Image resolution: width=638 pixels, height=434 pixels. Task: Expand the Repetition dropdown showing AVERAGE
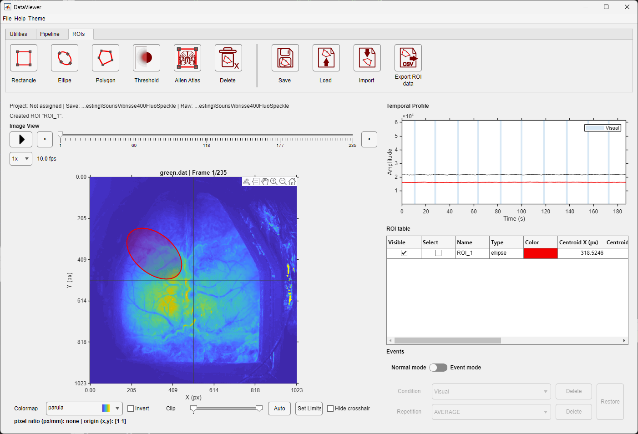pyautogui.click(x=491, y=412)
